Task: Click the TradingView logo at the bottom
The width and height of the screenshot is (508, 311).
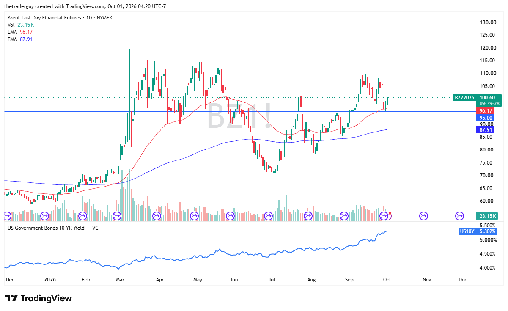Action: [x=38, y=298]
